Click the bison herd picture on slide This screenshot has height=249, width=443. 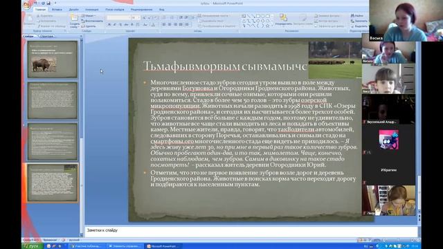tap(335, 60)
